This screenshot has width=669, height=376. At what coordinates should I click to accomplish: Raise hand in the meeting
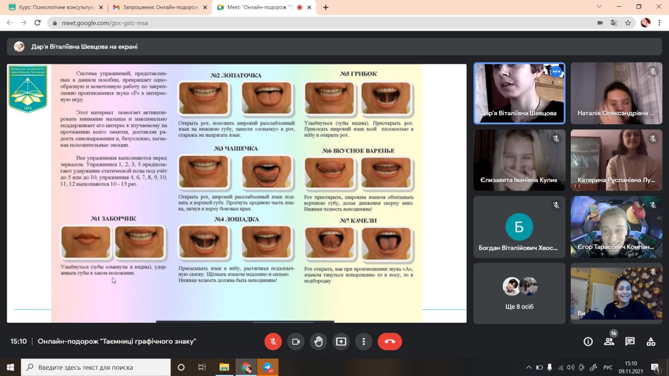318,342
